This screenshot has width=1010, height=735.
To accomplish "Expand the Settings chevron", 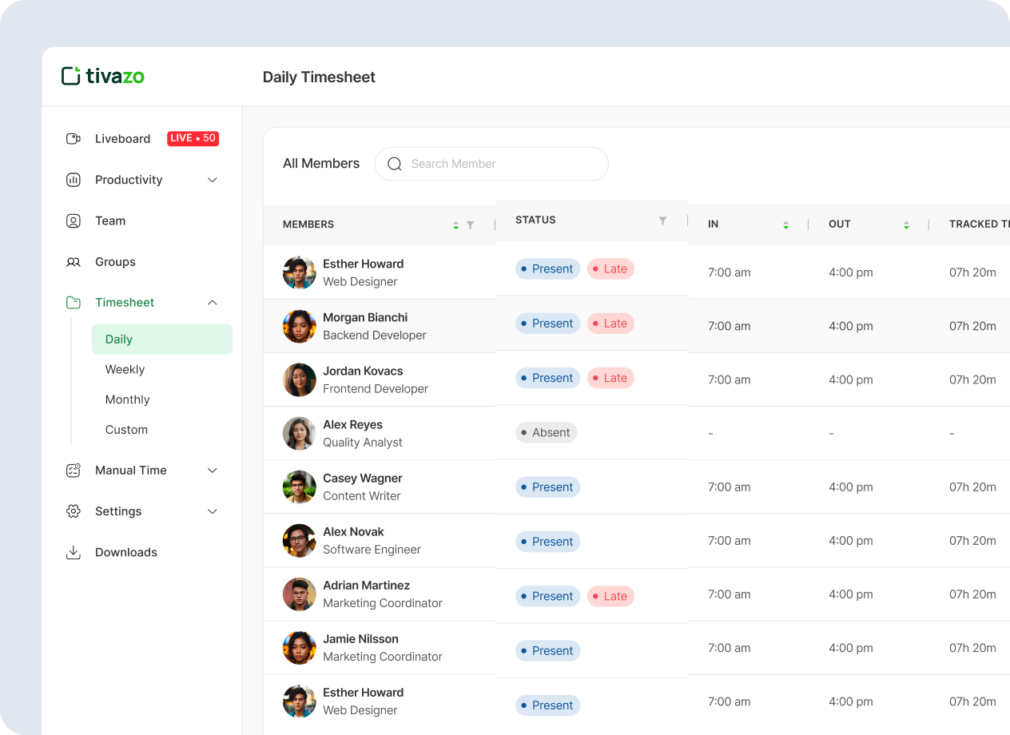I will pyautogui.click(x=213, y=511).
